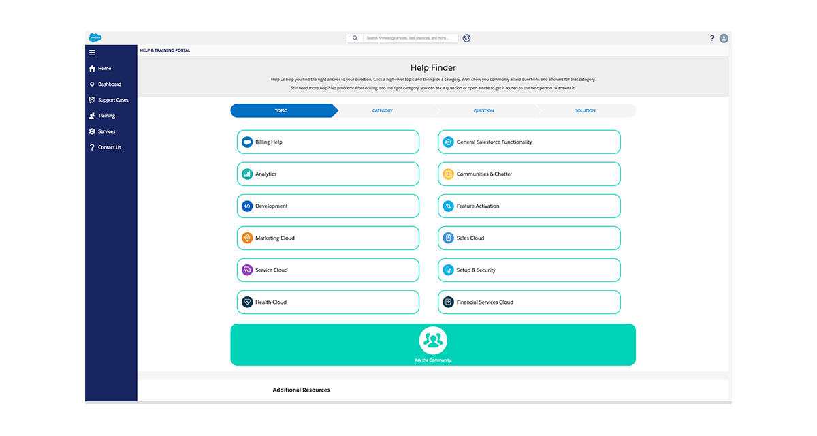Click the Ask the Community icon
The width and height of the screenshot is (817, 436).
(x=433, y=339)
